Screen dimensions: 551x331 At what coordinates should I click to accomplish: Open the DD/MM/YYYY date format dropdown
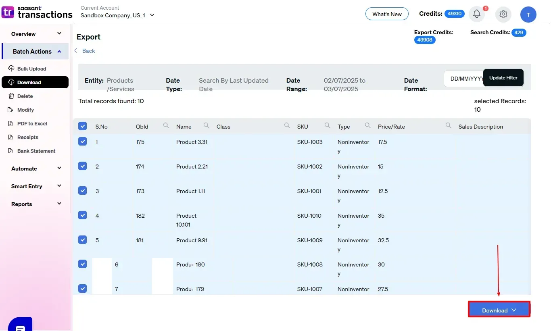[464, 79]
